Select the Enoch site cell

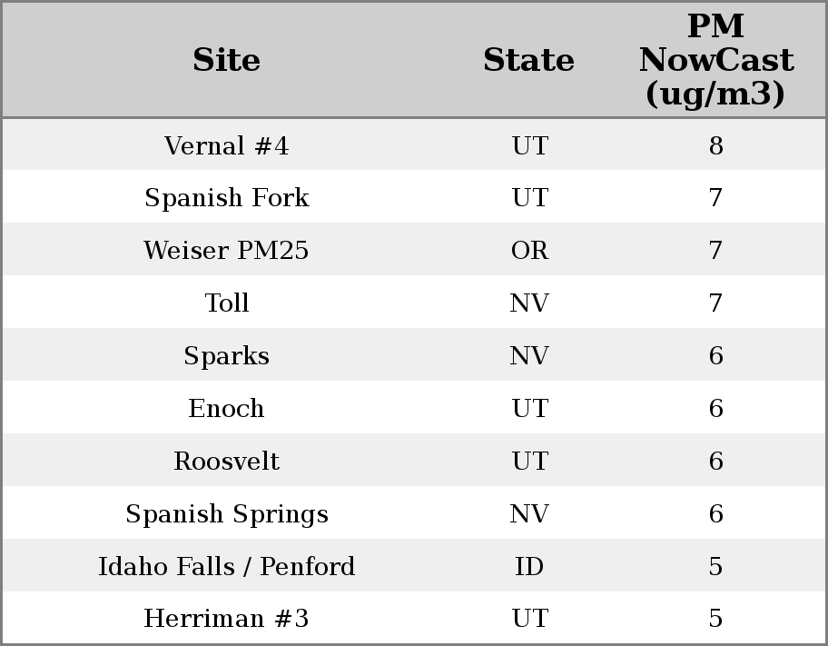[x=226, y=409]
